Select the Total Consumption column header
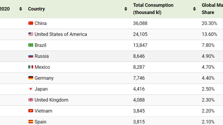 click(x=153, y=9)
